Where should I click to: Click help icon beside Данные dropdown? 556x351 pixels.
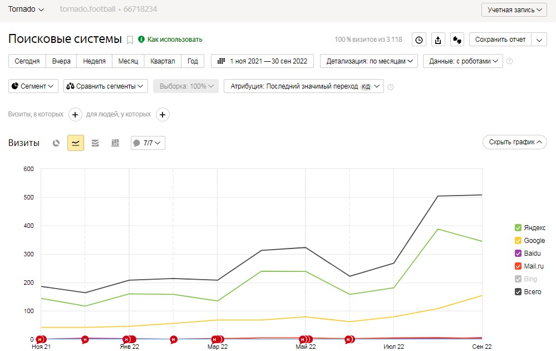(x=510, y=61)
